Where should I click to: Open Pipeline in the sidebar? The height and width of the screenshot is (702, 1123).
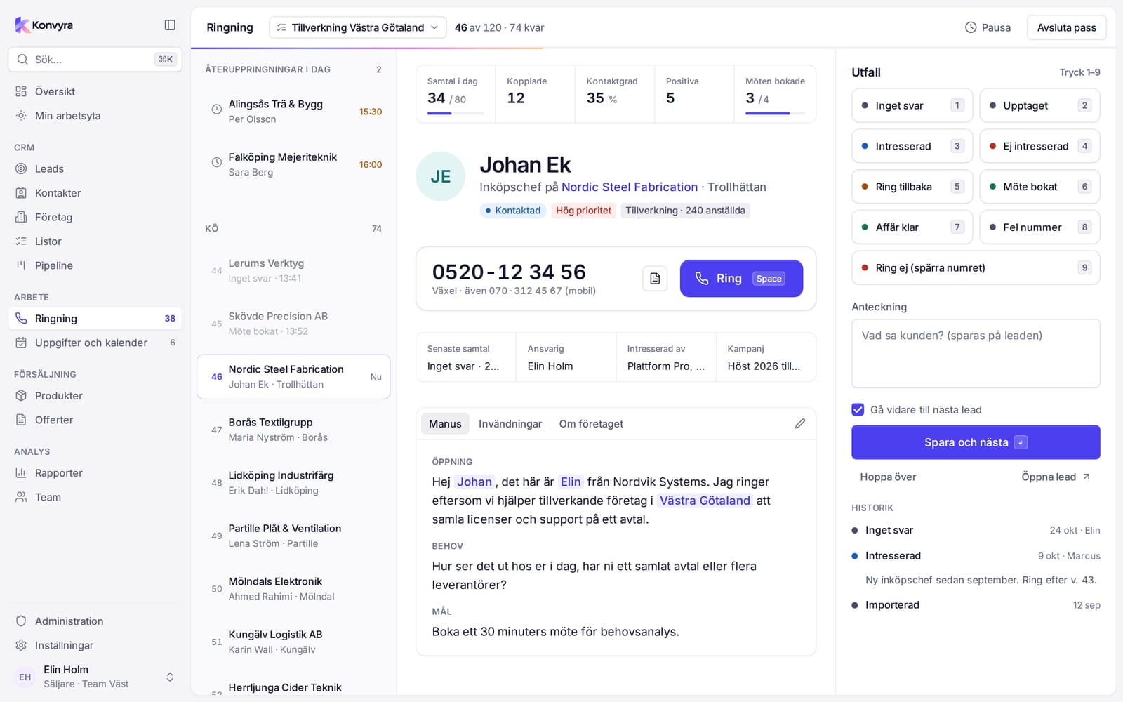[x=95, y=265]
